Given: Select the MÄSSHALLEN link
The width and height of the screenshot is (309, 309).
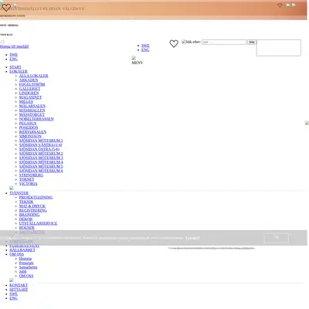Looking at the screenshot, I should coord(32,110).
